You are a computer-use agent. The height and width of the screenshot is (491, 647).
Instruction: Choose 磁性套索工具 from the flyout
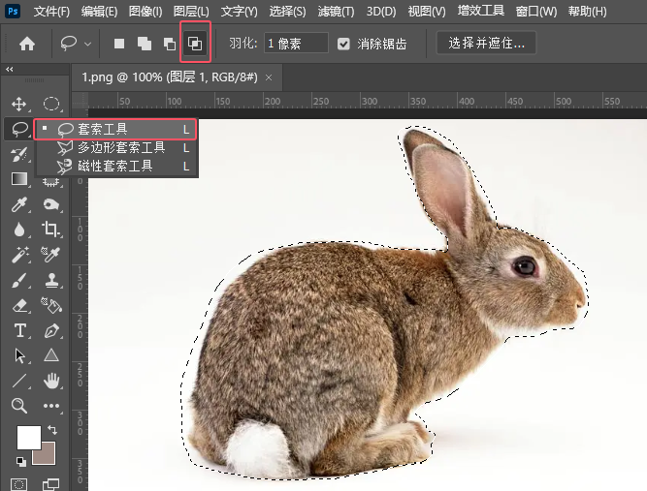pos(115,166)
